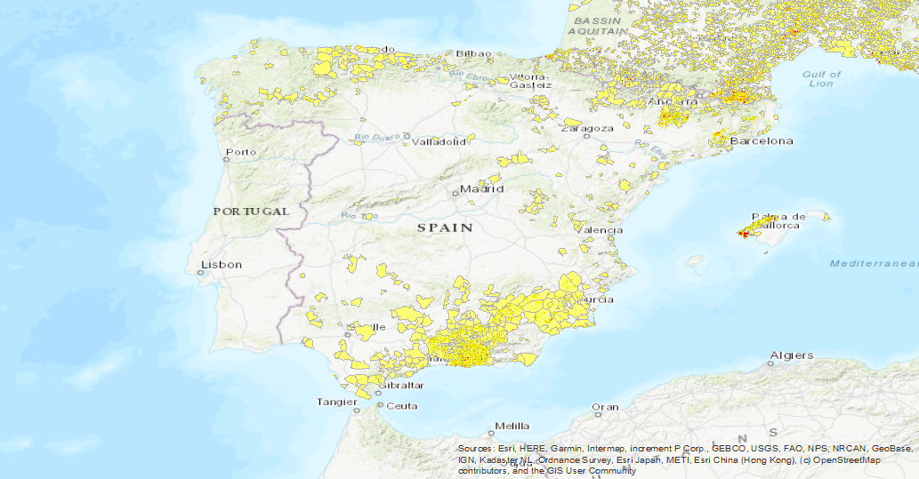Click the map sources attribution text
The height and width of the screenshot is (479, 919).
(x=685, y=459)
